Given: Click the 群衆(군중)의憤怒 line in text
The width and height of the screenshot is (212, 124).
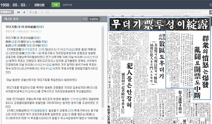Looking at the screenshot, I should [26, 42].
